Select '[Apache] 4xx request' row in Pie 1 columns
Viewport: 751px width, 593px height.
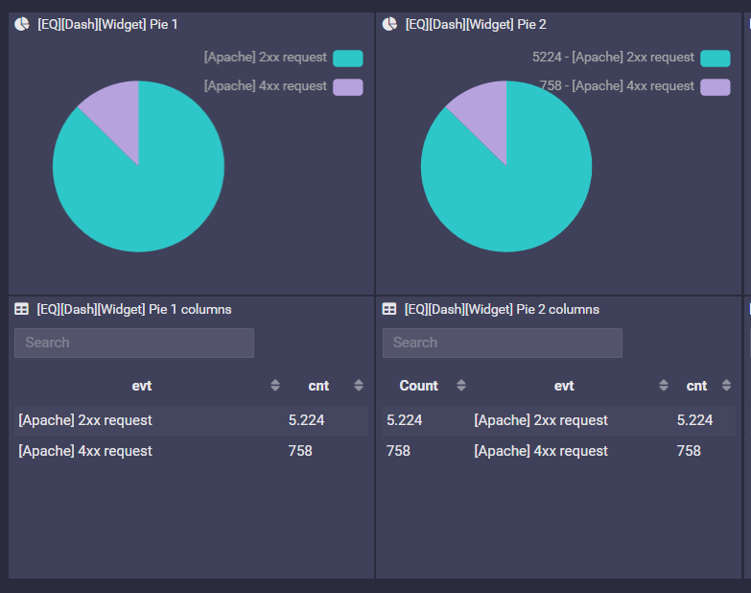click(x=192, y=451)
